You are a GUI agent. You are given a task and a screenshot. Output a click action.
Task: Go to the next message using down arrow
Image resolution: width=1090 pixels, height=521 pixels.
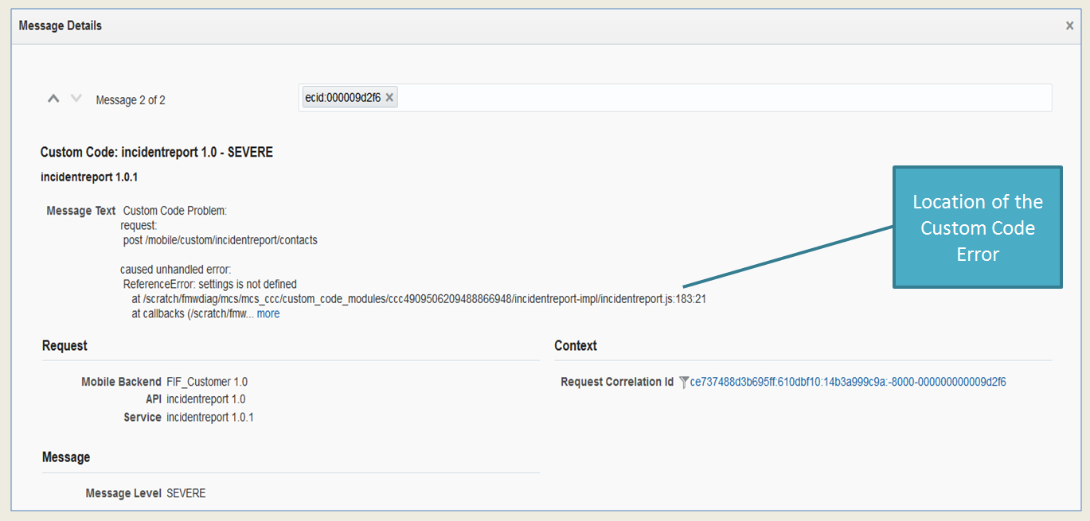click(76, 99)
